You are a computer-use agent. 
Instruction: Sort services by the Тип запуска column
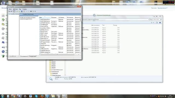pos(70,17)
